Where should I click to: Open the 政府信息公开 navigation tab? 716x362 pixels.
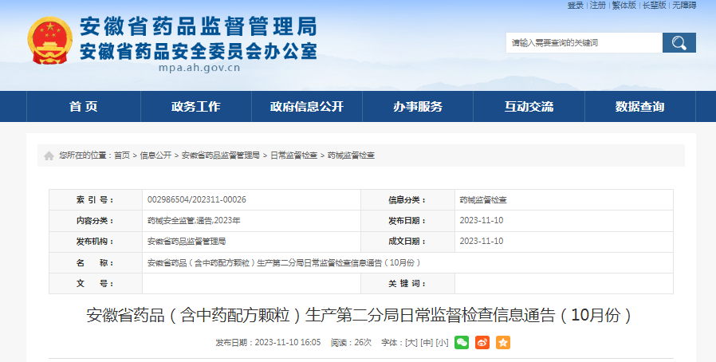[x=307, y=106]
